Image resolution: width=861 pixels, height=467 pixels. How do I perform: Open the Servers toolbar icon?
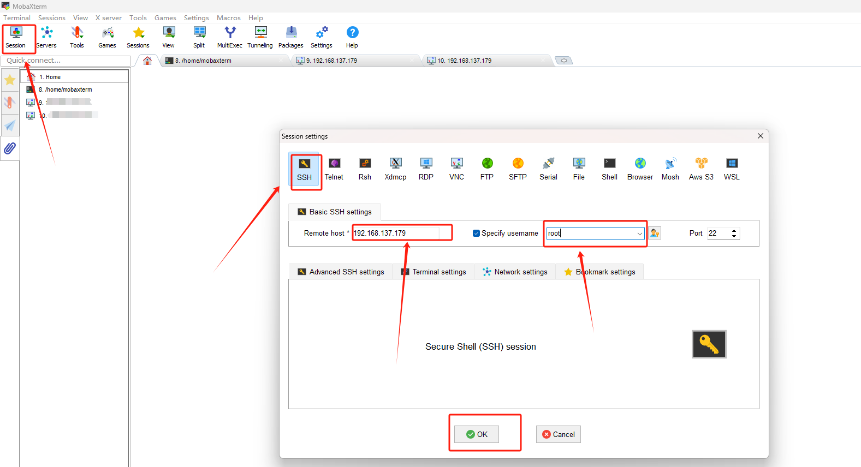46,38
